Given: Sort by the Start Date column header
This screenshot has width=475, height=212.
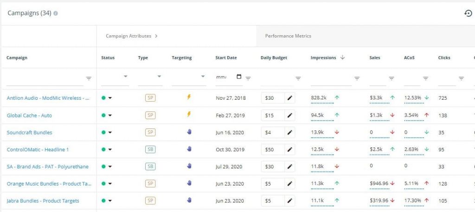Looking at the screenshot, I should tap(226, 58).
